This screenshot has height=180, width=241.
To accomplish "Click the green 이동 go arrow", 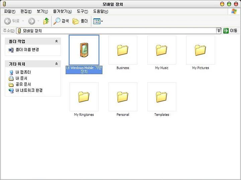I will (226, 31).
